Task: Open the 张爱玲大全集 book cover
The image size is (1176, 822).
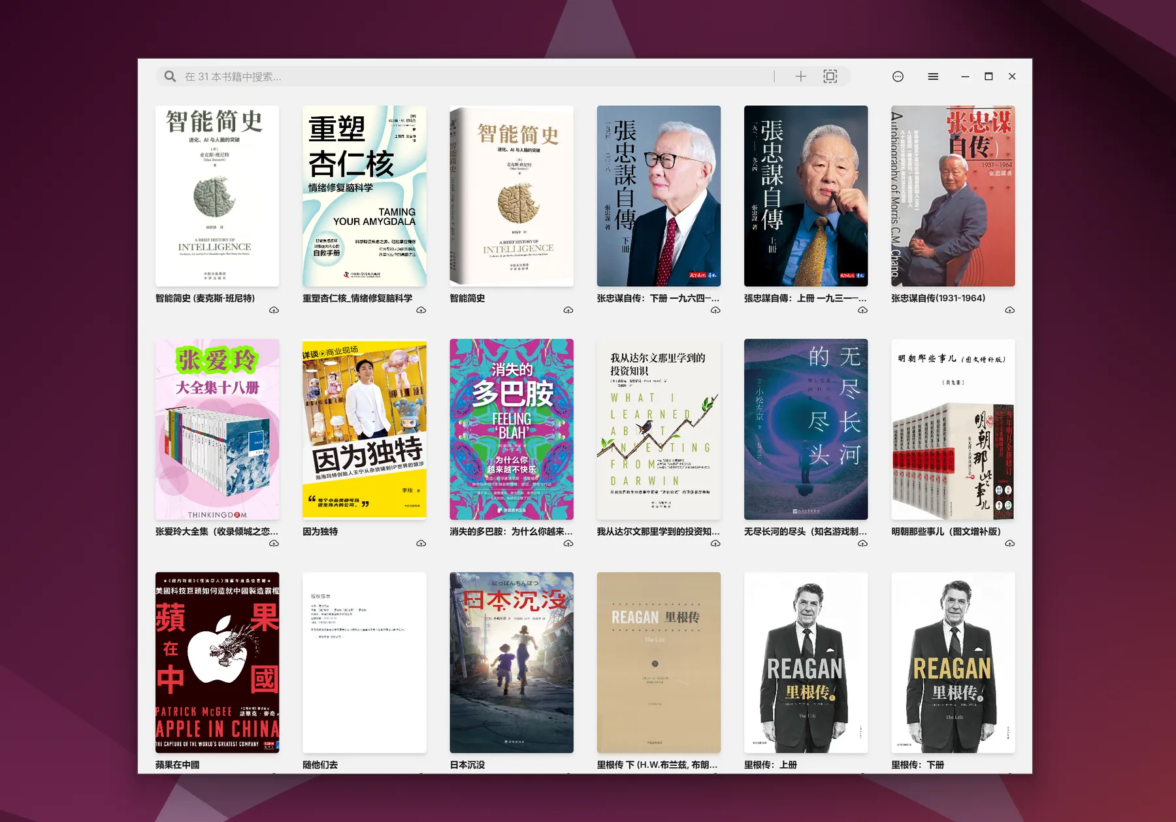Action: click(217, 429)
